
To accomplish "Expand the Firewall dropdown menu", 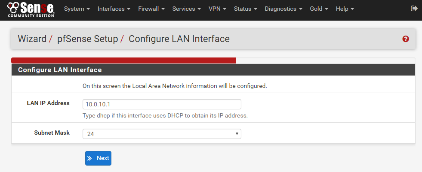I will pyautogui.click(x=151, y=9).
